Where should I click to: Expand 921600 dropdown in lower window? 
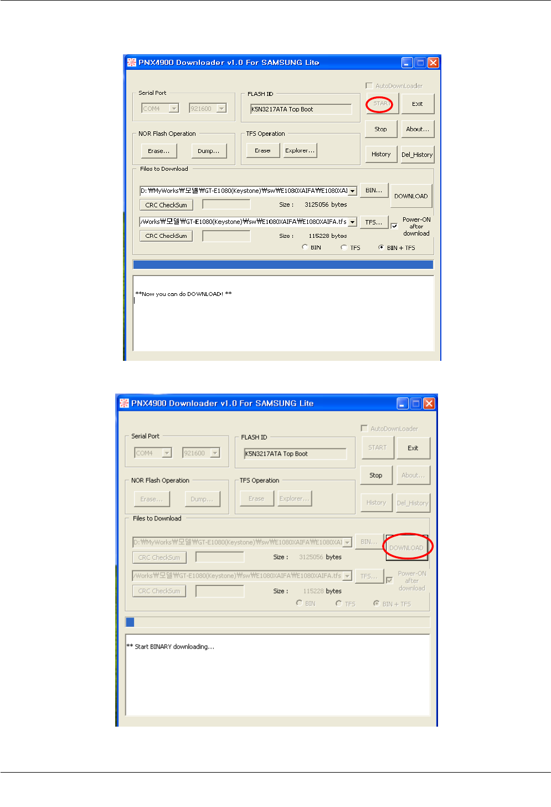pos(215,453)
